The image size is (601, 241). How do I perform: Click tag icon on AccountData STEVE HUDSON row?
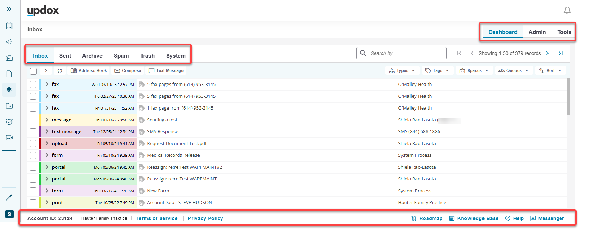pyautogui.click(x=142, y=203)
